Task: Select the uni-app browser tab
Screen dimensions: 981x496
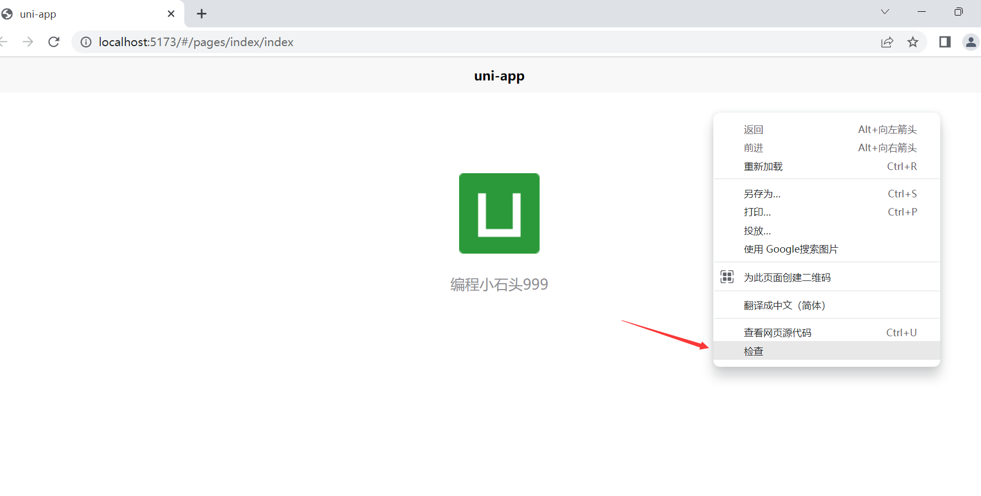Action: 91,14
